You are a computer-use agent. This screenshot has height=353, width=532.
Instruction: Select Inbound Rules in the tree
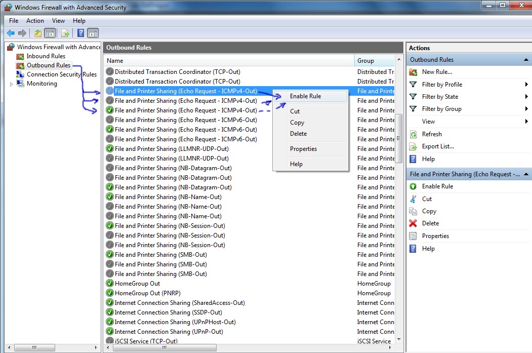(x=46, y=56)
